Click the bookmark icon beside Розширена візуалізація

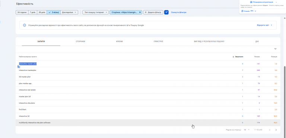point(251,2)
